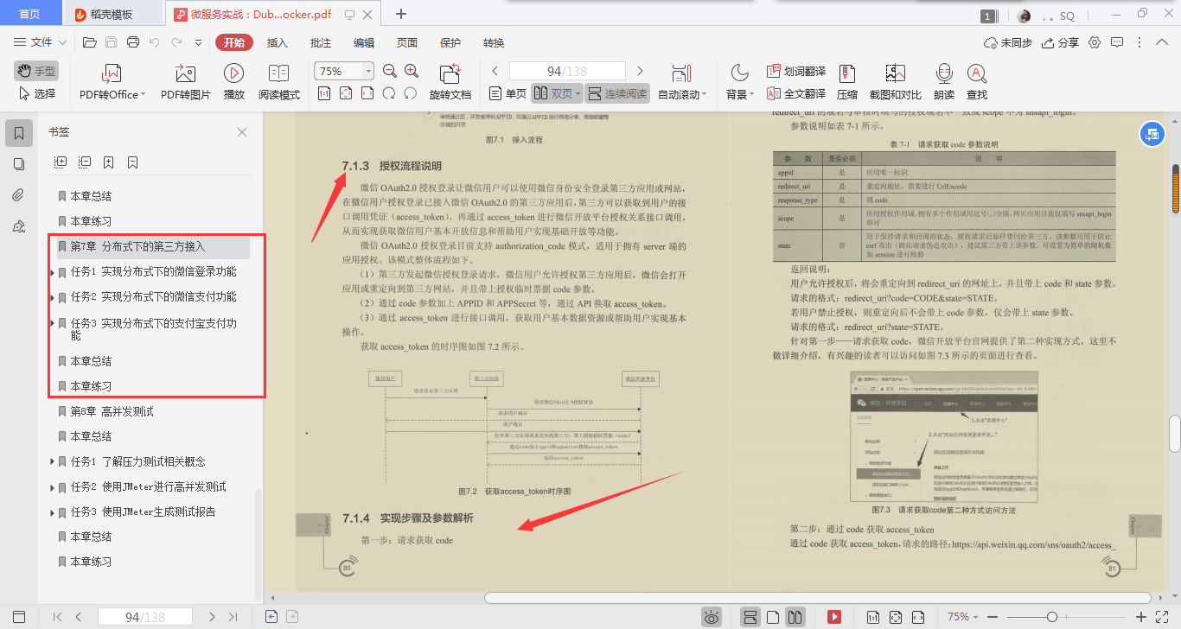This screenshot has height=629, width=1181.
Task: Open 截图和对比 screenshot compare tool
Action: click(895, 82)
